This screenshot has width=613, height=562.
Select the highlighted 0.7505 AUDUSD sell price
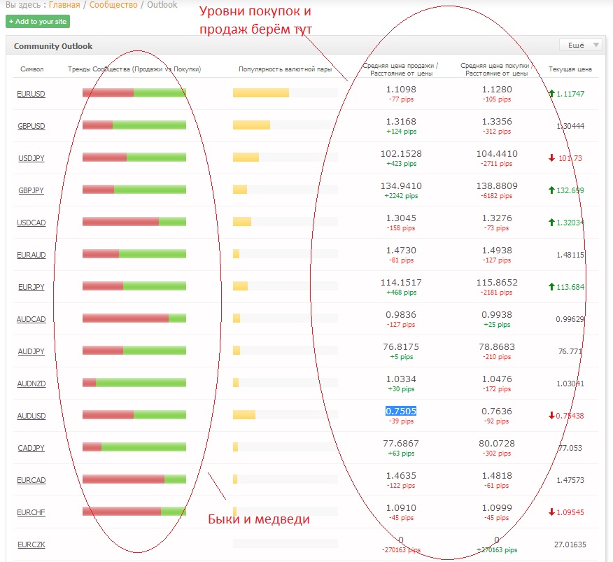click(x=401, y=411)
